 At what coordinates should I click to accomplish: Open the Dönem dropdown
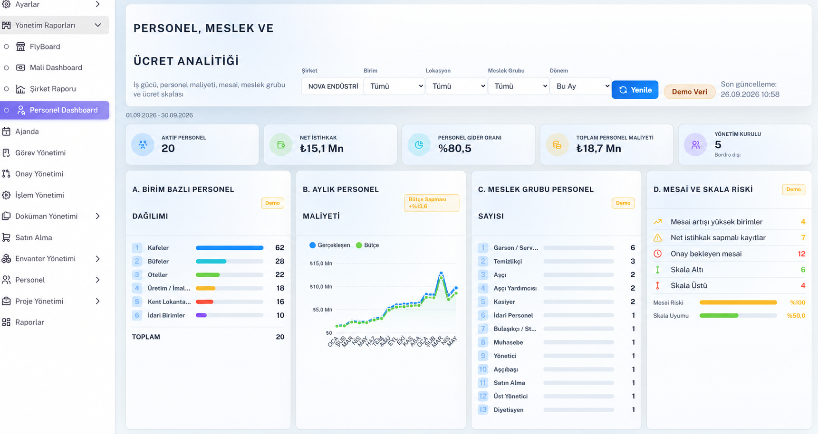click(580, 86)
